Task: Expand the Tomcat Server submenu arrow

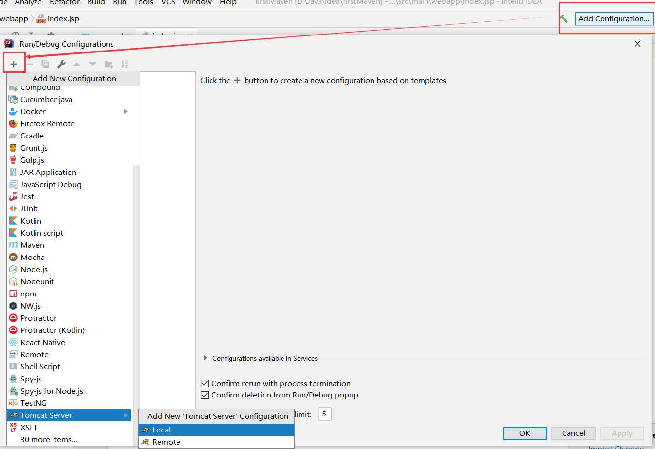Action: click(126, 415)
